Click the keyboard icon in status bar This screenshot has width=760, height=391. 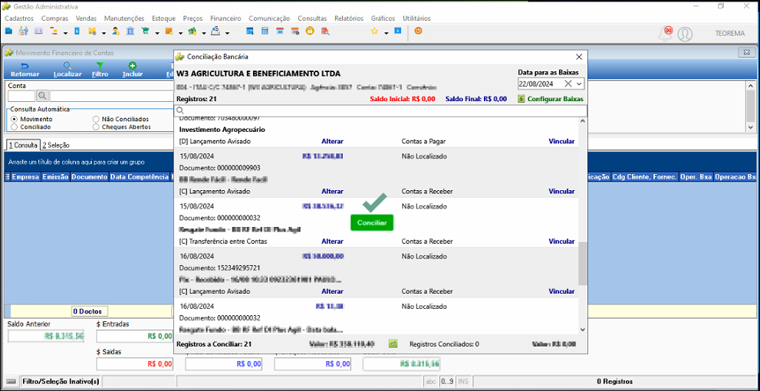[x=11, y=381]
